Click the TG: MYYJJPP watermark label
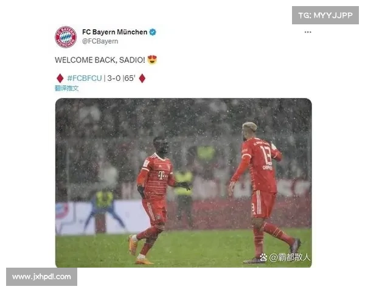365x292 pixels. click(325, 15)
